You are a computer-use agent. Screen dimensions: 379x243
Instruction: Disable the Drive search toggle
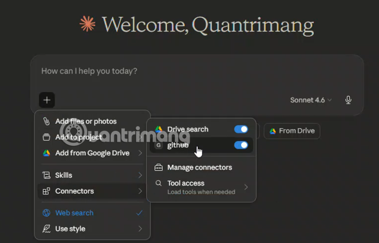click(x=240, y=129)
